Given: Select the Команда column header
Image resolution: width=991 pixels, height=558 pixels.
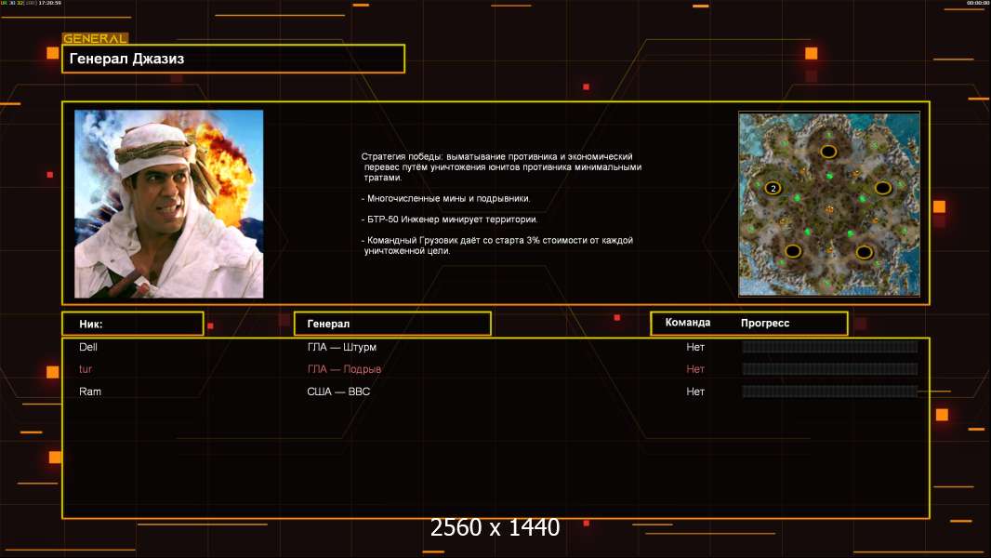Looking at the screenshot, I should tap(688, 323).
